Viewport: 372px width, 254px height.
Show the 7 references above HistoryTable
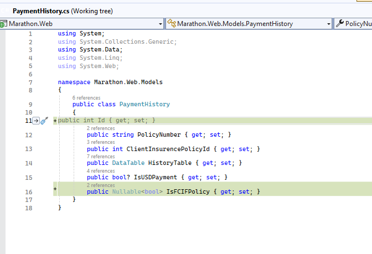(101, 157)
